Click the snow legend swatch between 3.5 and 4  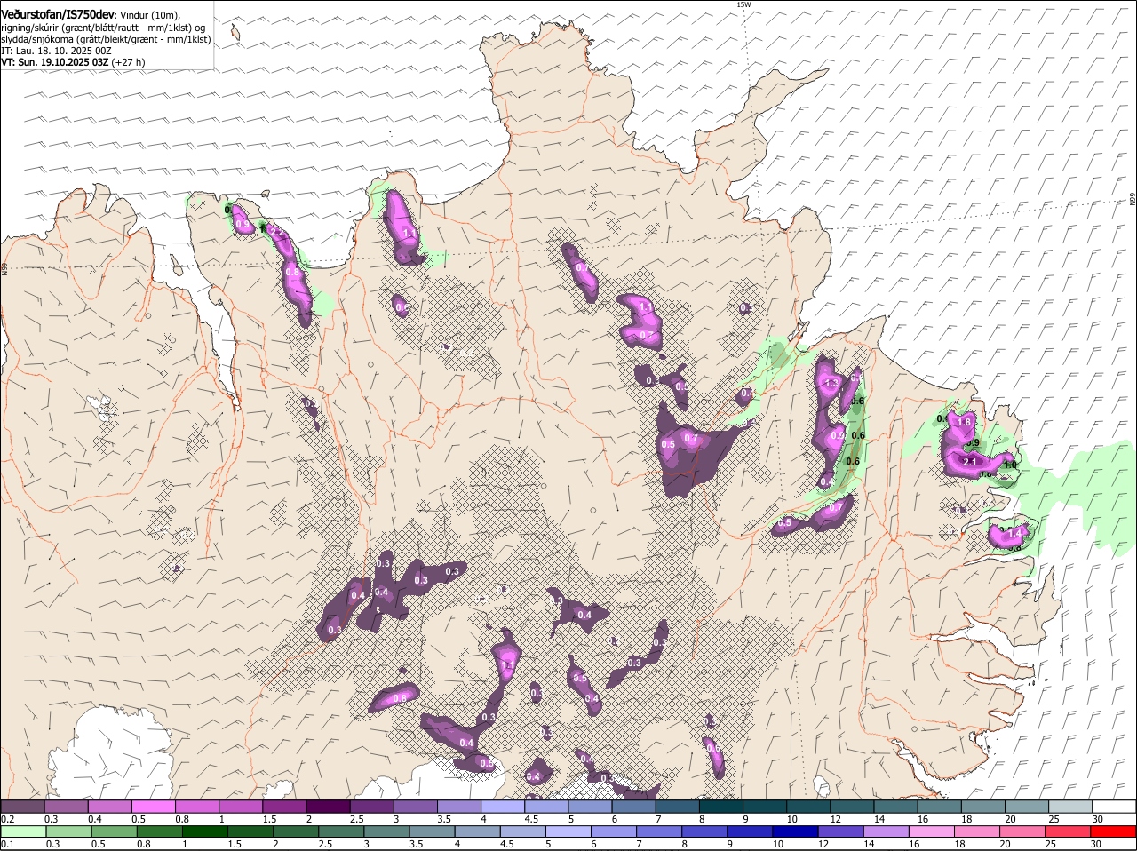click(x=458, y=807)
